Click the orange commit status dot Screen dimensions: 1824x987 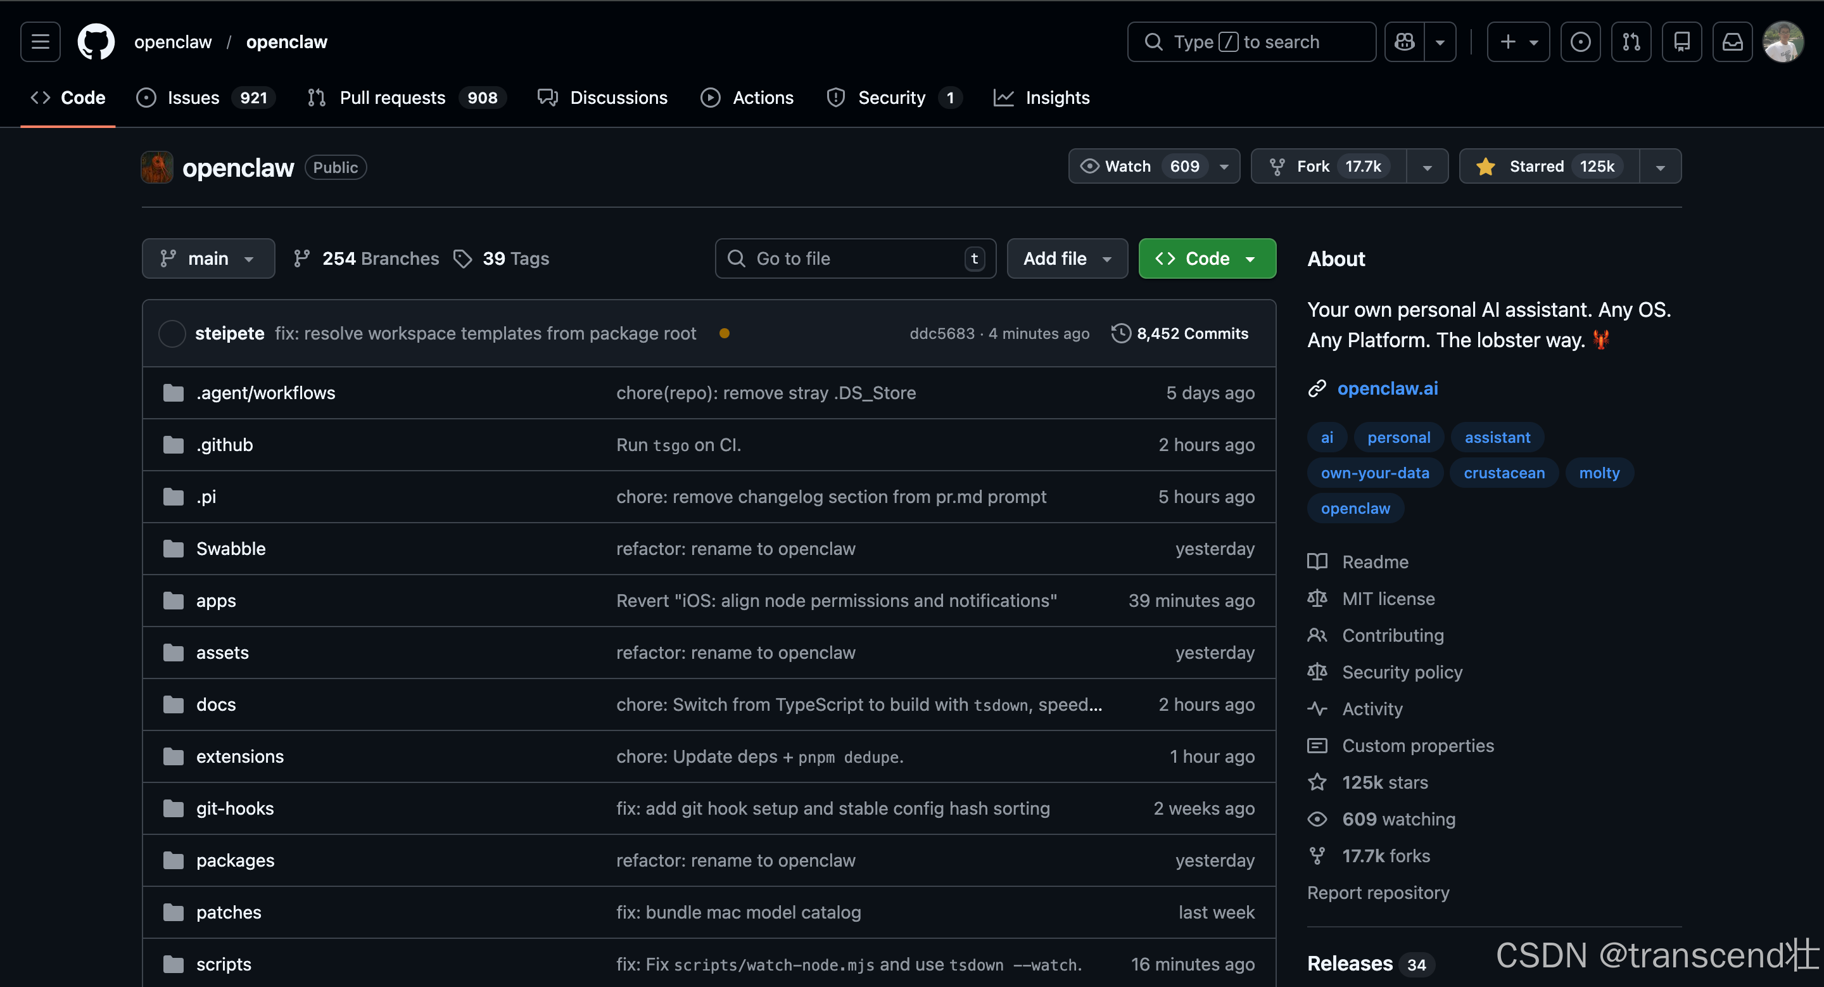pos(724,333)
